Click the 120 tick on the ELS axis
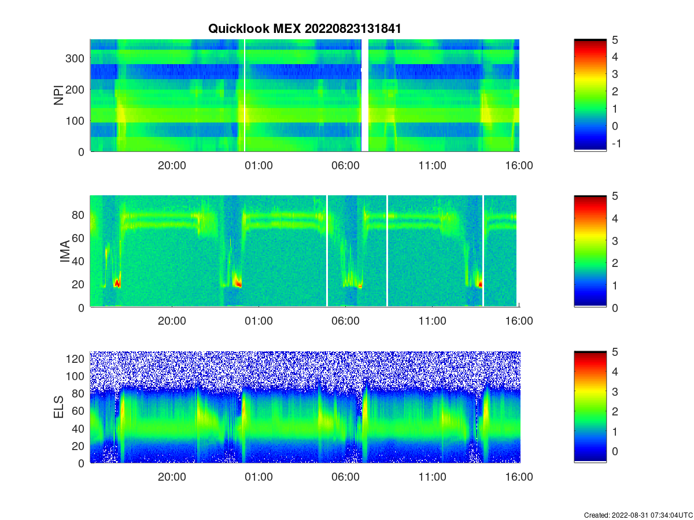 pyautogui.click(x=76, y=359)
